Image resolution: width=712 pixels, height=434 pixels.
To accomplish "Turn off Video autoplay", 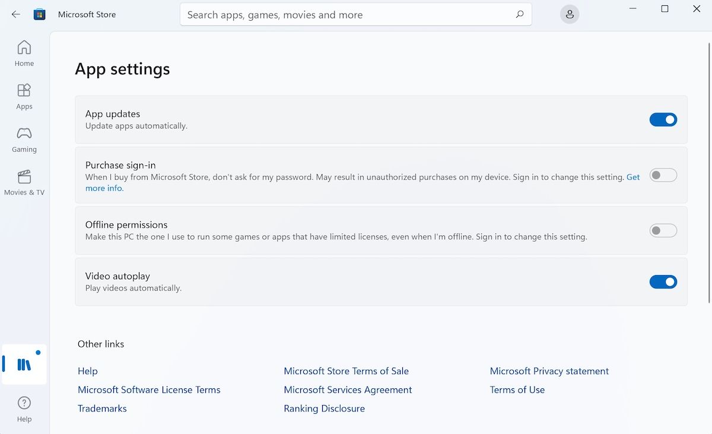I will pos(663,282).
